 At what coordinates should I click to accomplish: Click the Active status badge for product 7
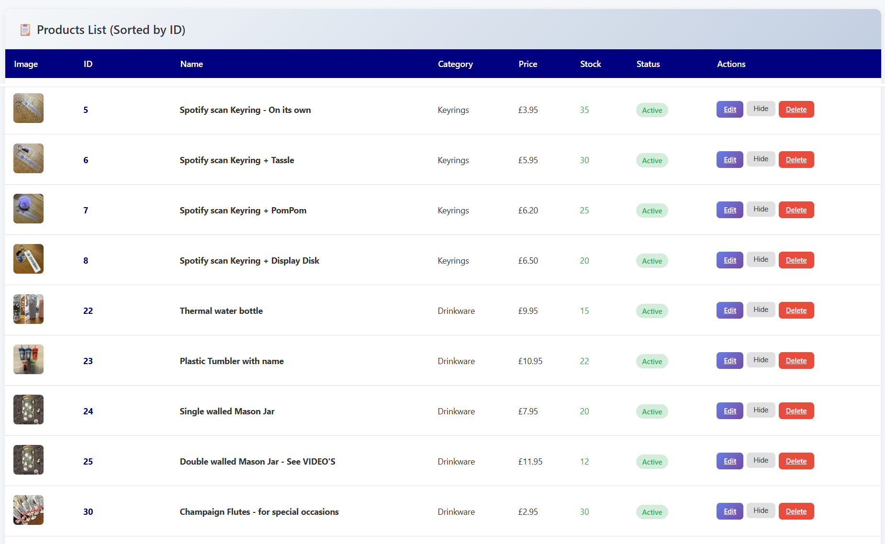click(x=652, y=211)
